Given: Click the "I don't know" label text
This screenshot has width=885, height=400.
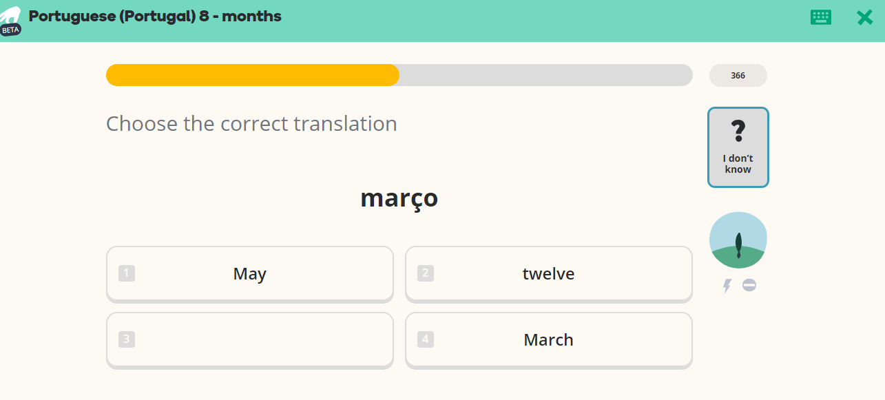Looking at the screenshot, I should pos(738,164).
